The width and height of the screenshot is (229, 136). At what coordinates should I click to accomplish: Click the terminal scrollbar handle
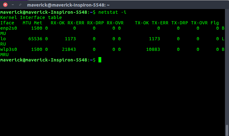pos(227,130)
